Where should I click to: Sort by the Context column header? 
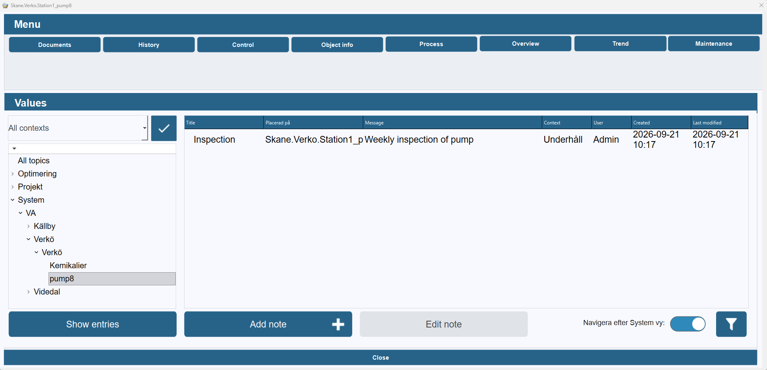click(x=567, y=122)
